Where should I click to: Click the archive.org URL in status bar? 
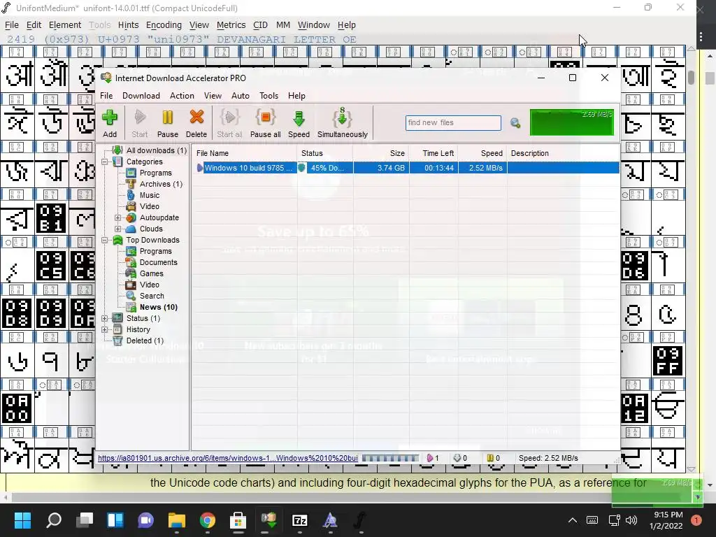pos(227,458)
